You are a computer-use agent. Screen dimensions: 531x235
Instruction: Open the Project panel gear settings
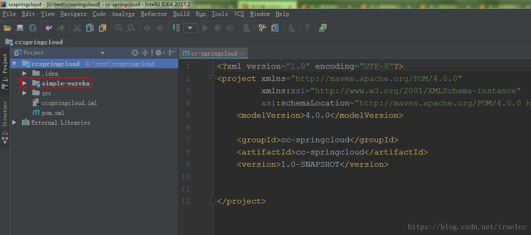tap(160, 53)
